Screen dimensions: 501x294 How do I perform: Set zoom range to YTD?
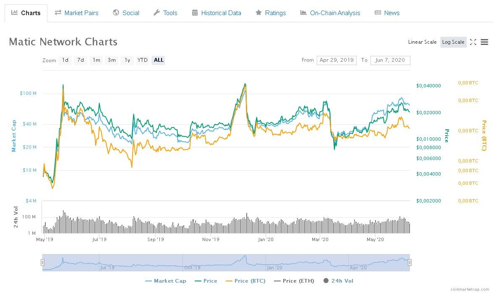143,60
